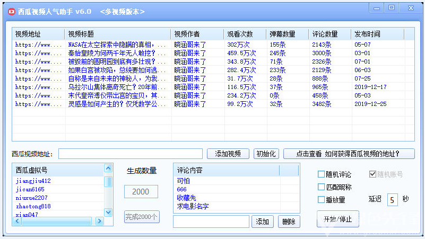
Task: Click the 视频作者 column header
Action: pos(197,34)
